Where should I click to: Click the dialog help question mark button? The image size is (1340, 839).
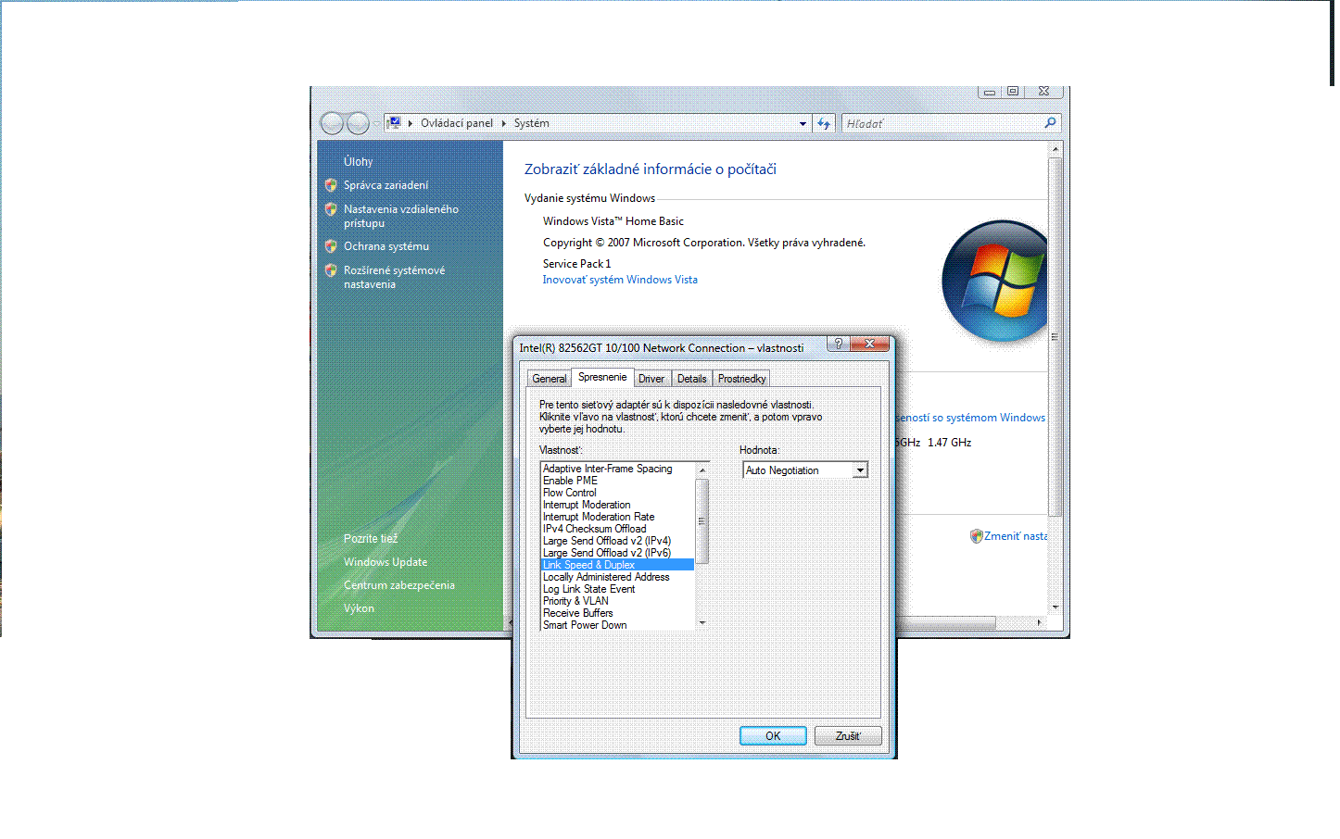pyautogui.click(x=838, y=344)
